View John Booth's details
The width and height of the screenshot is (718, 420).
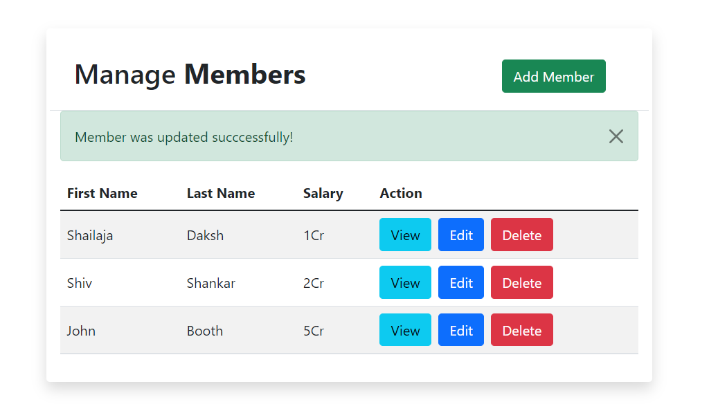[405, 330]
